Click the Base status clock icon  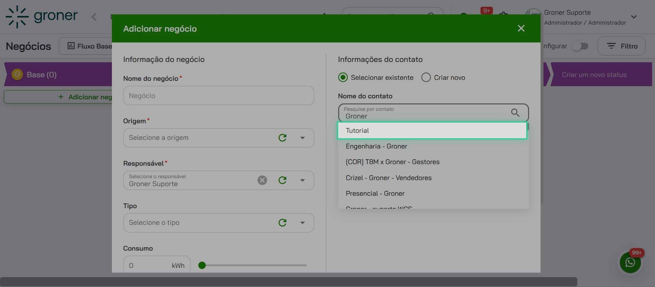(x=17, y=74)
